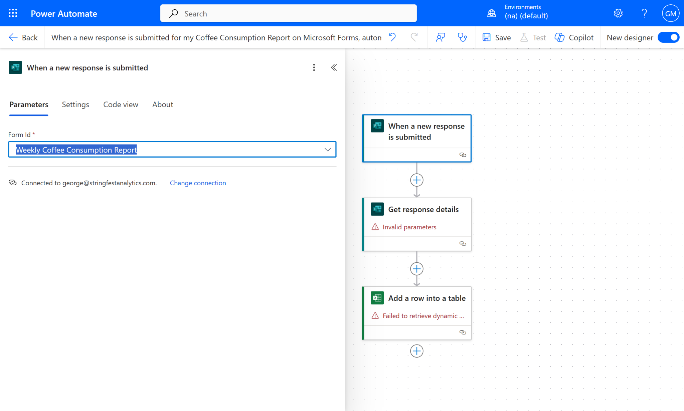The width and height of the screenshot is (684, 411).
Task: Toggle the New designer switch
Action: coord(669,37)
